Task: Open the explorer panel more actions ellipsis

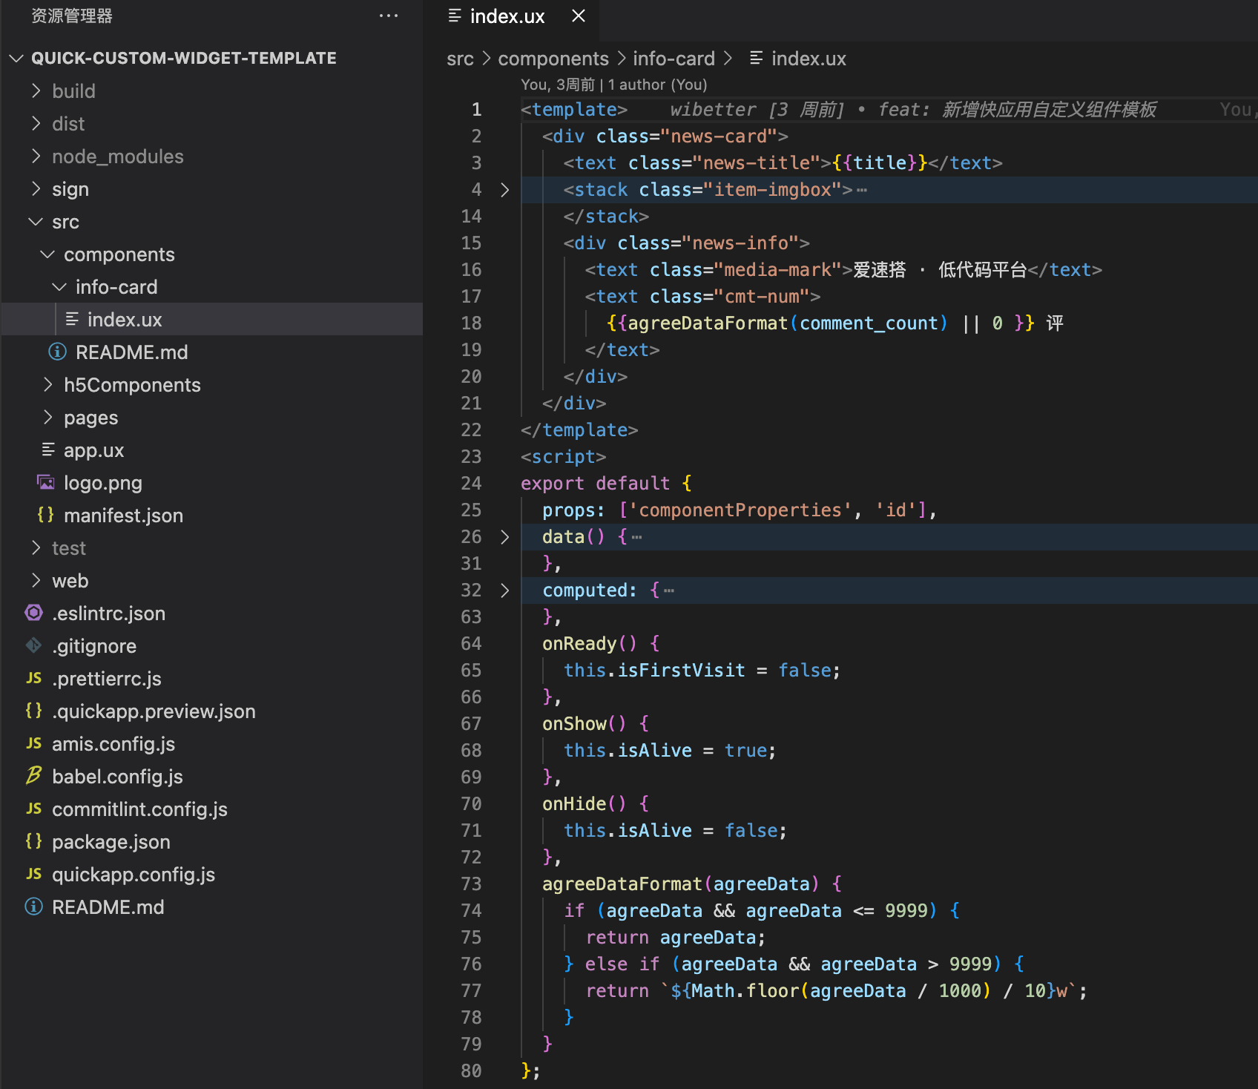Action: 389,16
